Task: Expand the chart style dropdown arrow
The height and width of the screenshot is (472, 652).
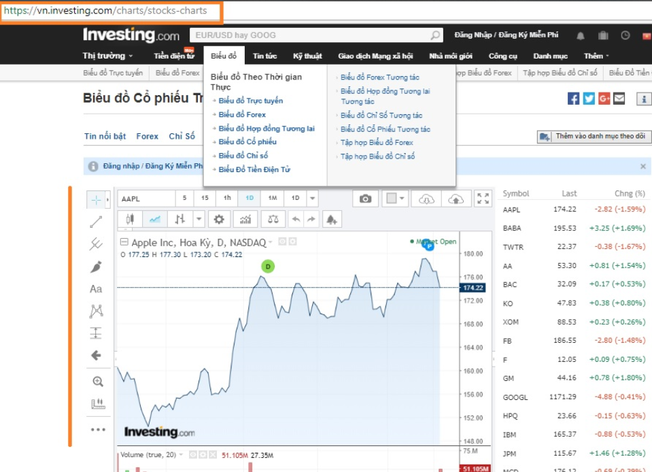Action: coord(199,219)
